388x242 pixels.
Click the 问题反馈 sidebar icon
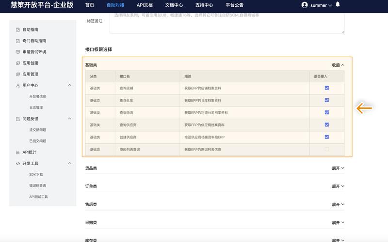(18, 119)
